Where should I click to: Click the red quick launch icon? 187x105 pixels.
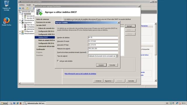tap(20, 103)
